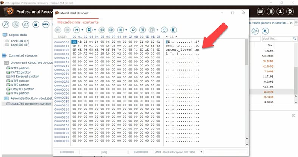The width and height of the screenshot is (298, 157).
Task: Open settings gear icon in header
Action: click(290, 12)
